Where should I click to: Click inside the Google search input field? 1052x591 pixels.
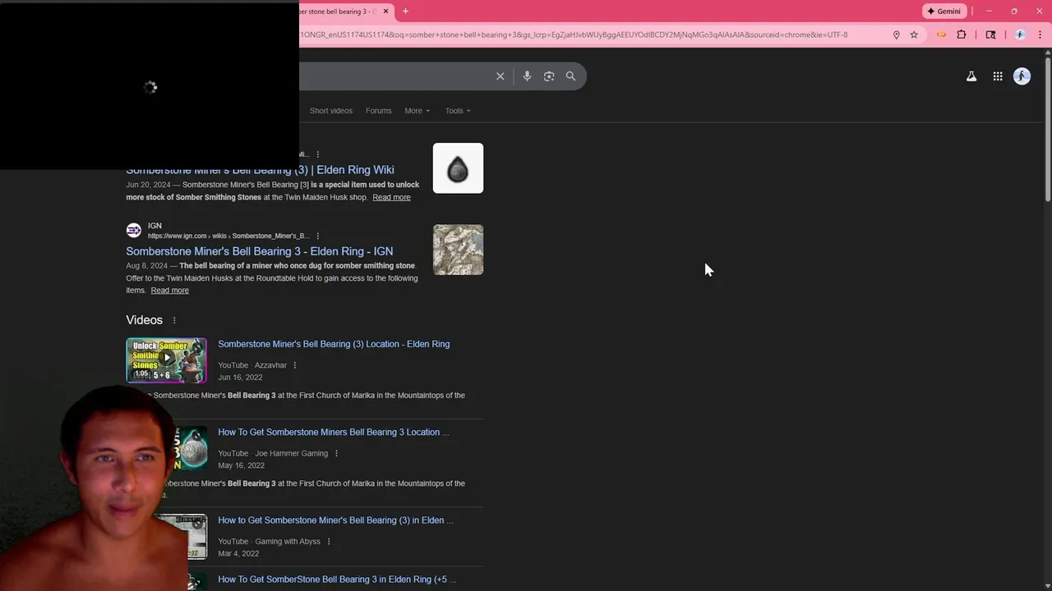(394, 76)
